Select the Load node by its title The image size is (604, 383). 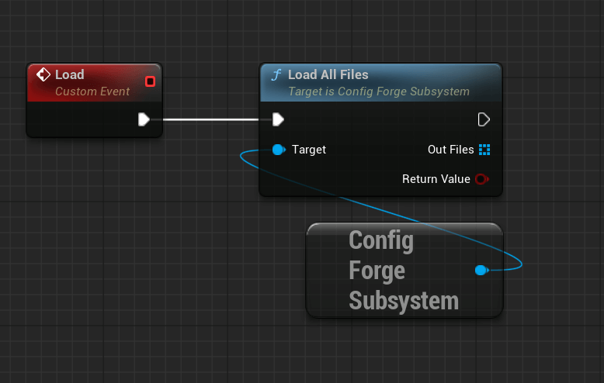point(70,74)
